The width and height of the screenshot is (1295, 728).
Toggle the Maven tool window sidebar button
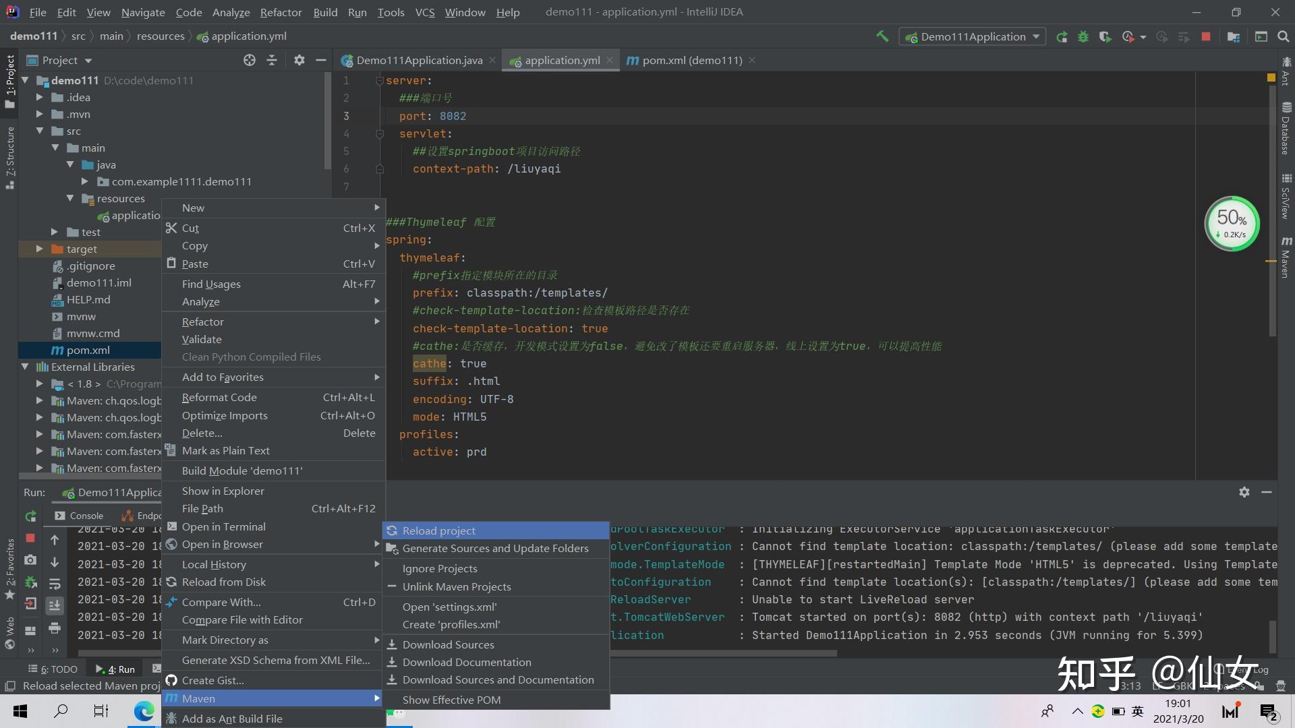[1286, 256]
